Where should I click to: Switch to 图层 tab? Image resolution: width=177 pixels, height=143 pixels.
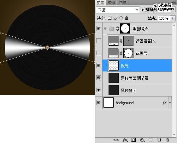coord(100,3)
